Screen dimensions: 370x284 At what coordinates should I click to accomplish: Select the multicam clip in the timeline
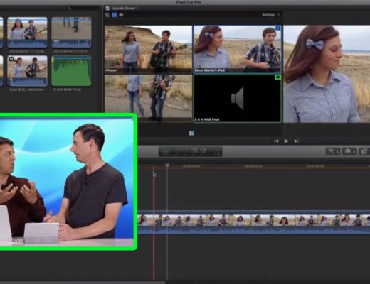pyautogui.click(x=253, y=222)
